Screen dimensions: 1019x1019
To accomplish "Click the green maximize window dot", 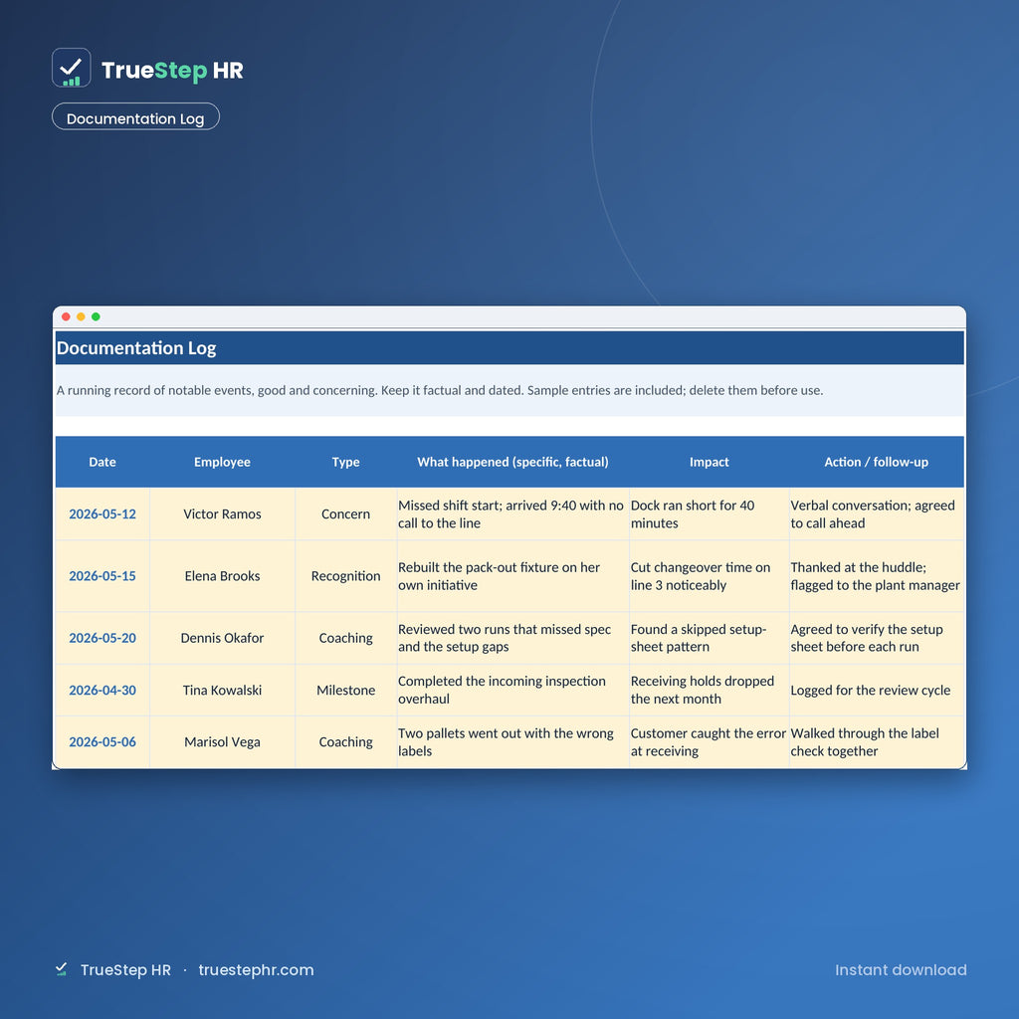I will [x=96, y=316].
